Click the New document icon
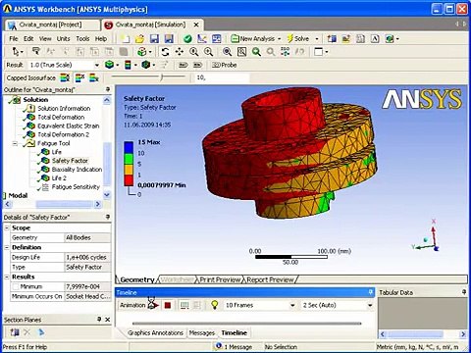471x353 pixels. tap(125, 39)
